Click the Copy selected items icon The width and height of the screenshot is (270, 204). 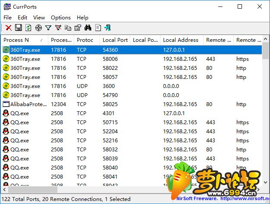coord(68,28)
